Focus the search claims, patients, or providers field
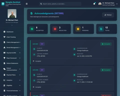The height and width of the screenshot is (96, 120). (60, 4)
